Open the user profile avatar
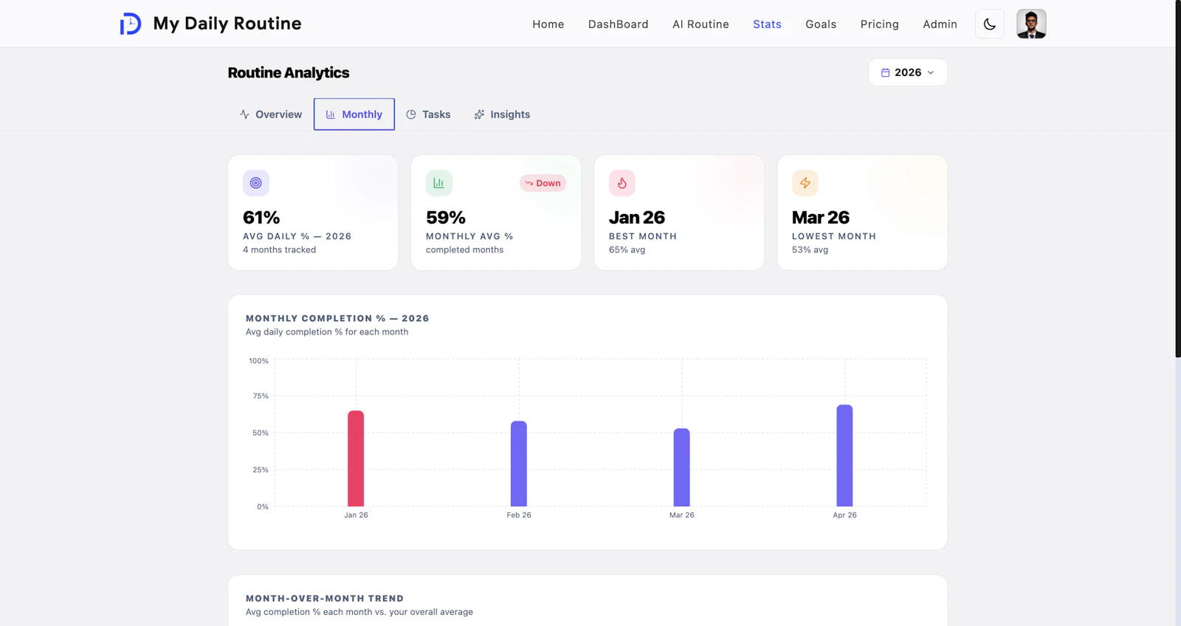The width and height of the screenshot is (1181, 626). (1031, 24)
